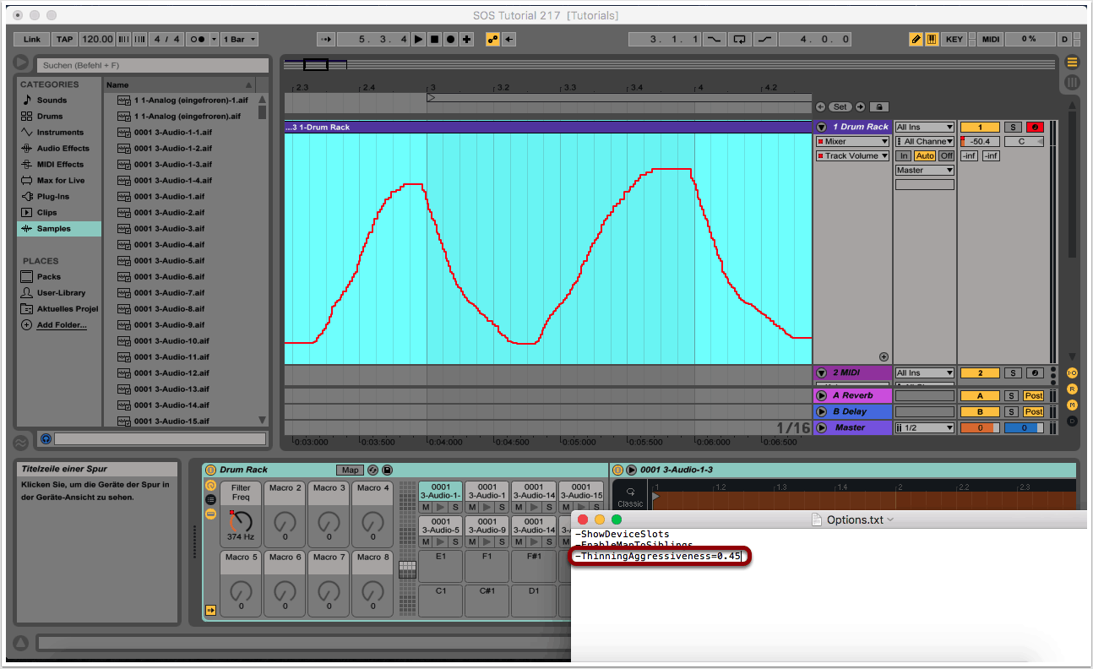Open the All Ins input dropdown
The image size is (1093, 669).
coord(924,127)
